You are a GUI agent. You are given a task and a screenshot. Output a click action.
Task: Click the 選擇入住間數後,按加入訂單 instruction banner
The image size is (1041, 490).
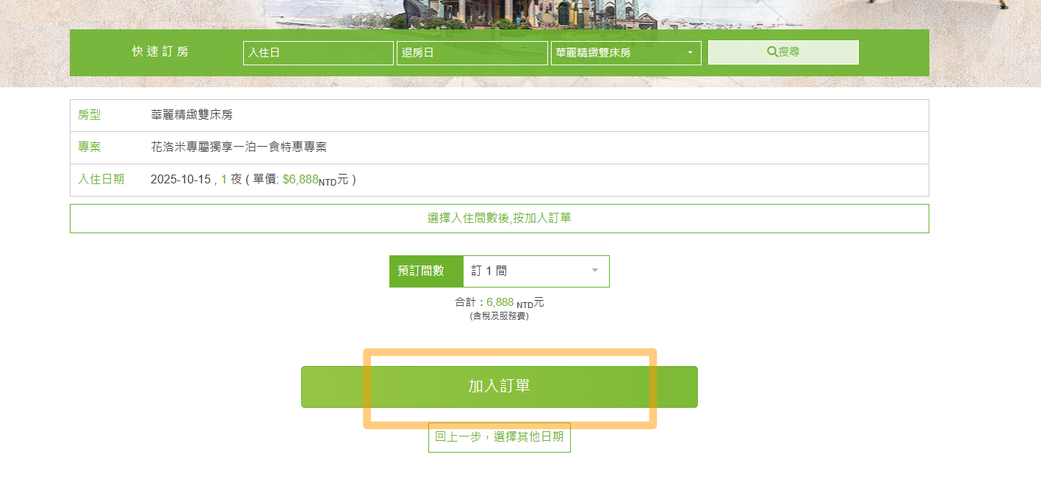point(499,219)
